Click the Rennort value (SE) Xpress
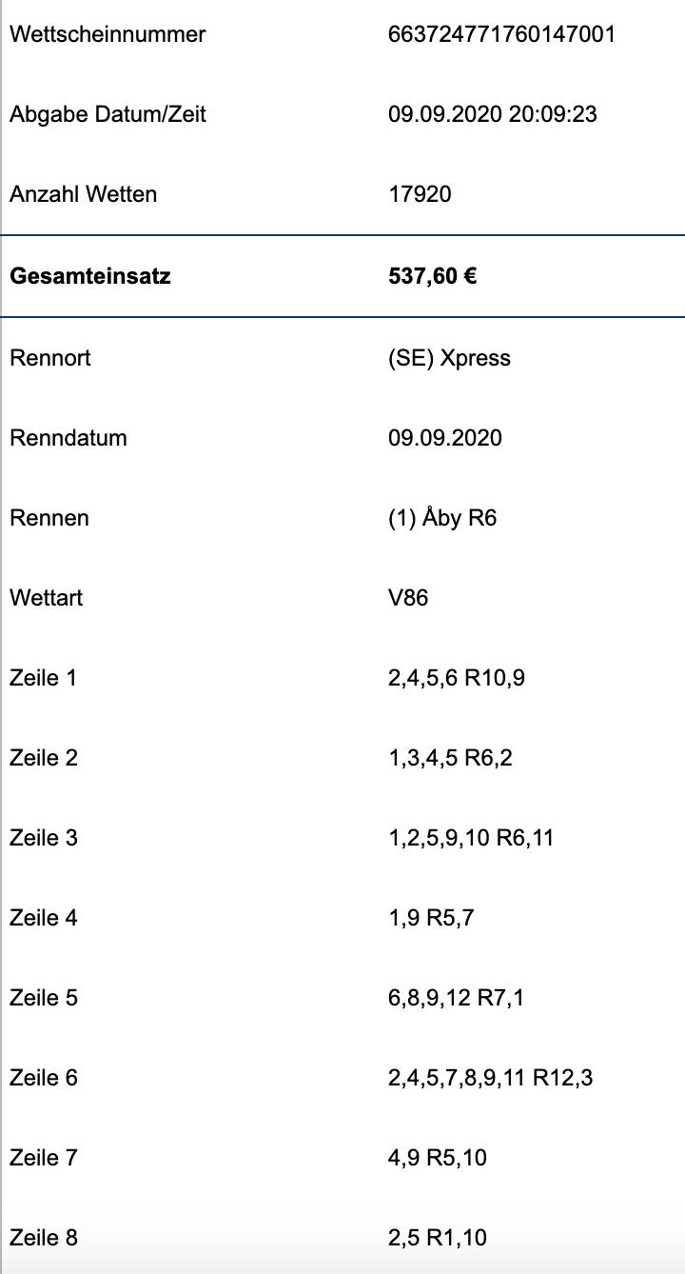This screenshot has width=685, height=1274. coord(450,358)
